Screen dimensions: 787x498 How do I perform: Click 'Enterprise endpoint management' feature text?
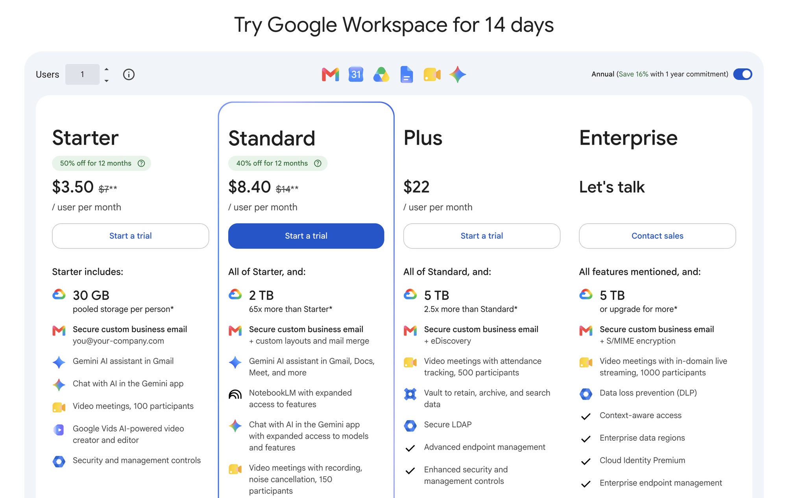point(661,483)
